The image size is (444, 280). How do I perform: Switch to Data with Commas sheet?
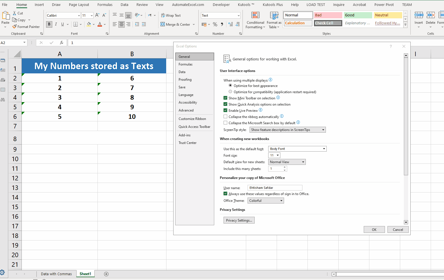click(56, 274)
